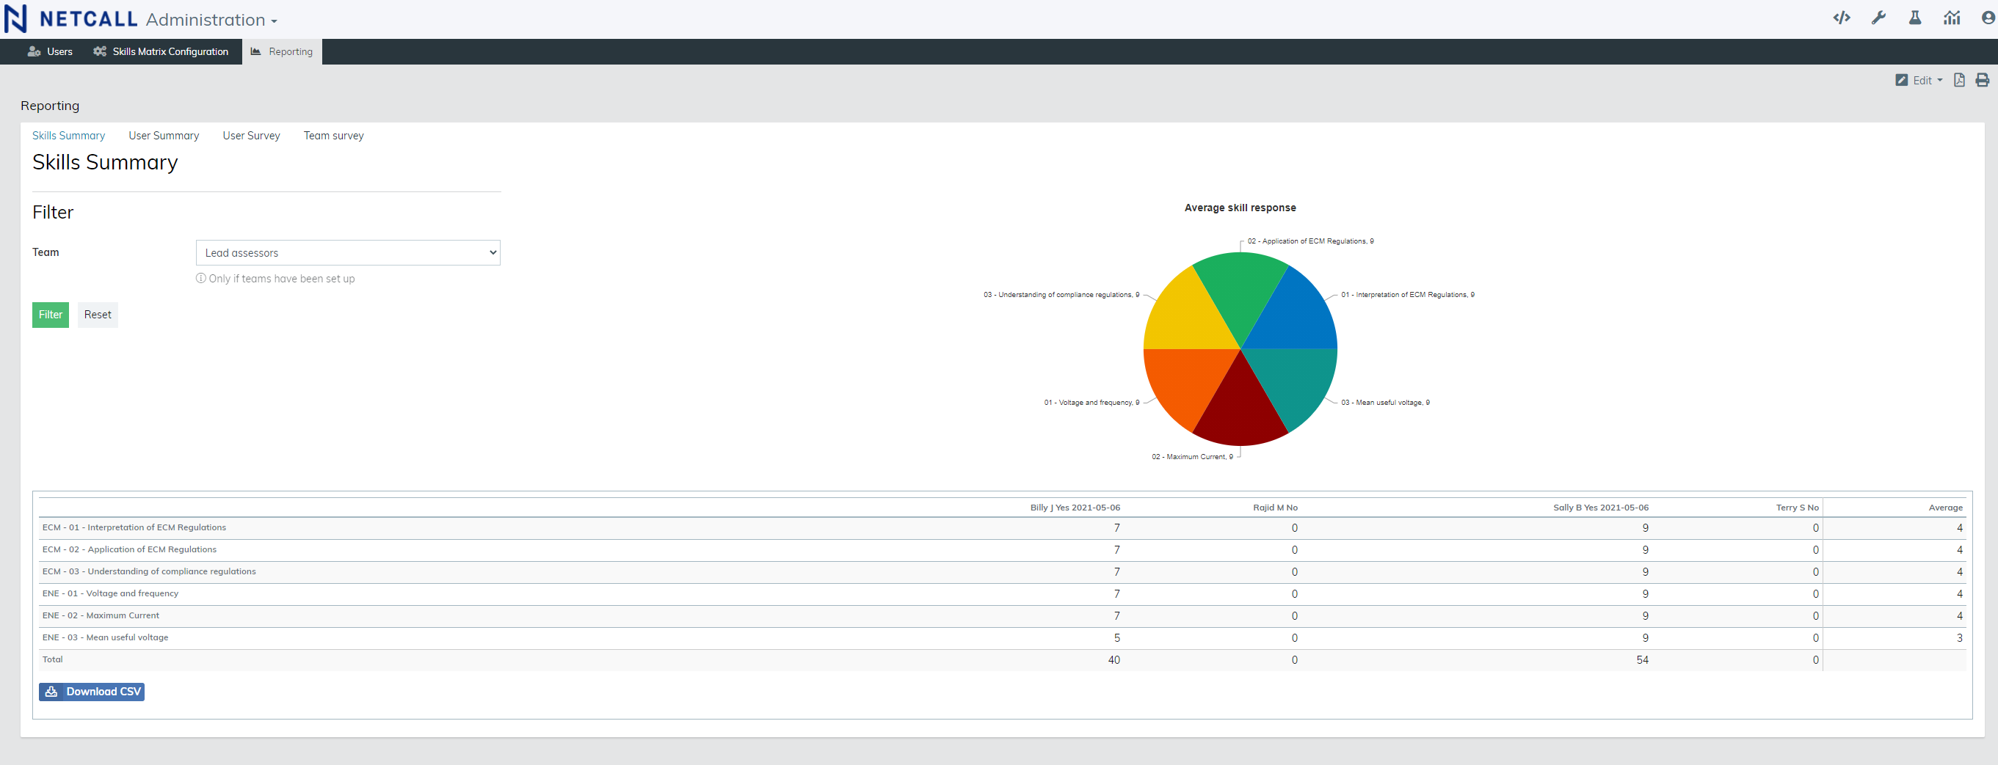Viewport: 1998px width, 765px height.
Task: Open the flask testing icon
Action: [1914, 18]
